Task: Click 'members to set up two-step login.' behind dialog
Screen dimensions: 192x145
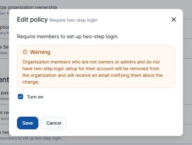Action: [31, 138]
